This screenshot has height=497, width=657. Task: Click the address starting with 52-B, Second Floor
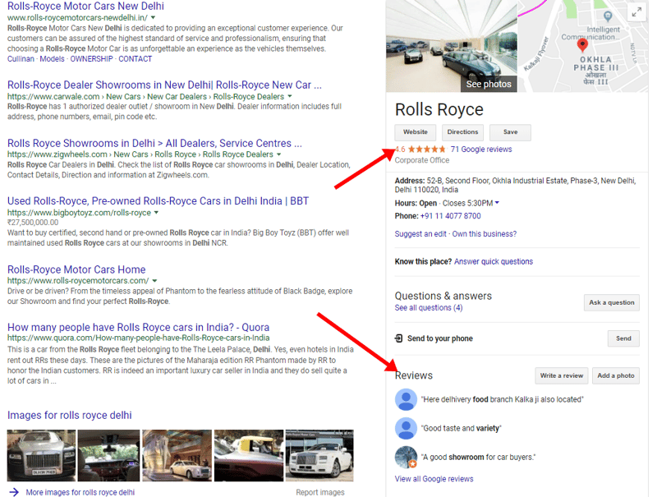[x=516, y=185]
